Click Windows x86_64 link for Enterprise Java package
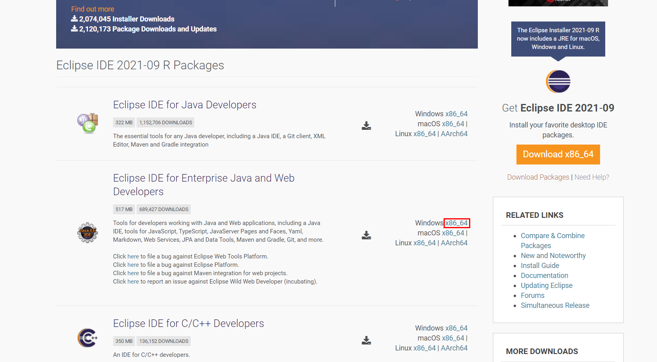The image size is (657, 362). (456, 223)
